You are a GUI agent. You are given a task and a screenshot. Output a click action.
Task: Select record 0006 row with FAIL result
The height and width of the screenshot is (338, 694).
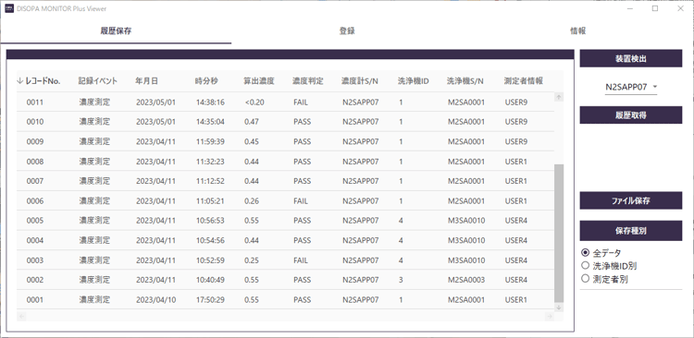[x=285, y=200]
